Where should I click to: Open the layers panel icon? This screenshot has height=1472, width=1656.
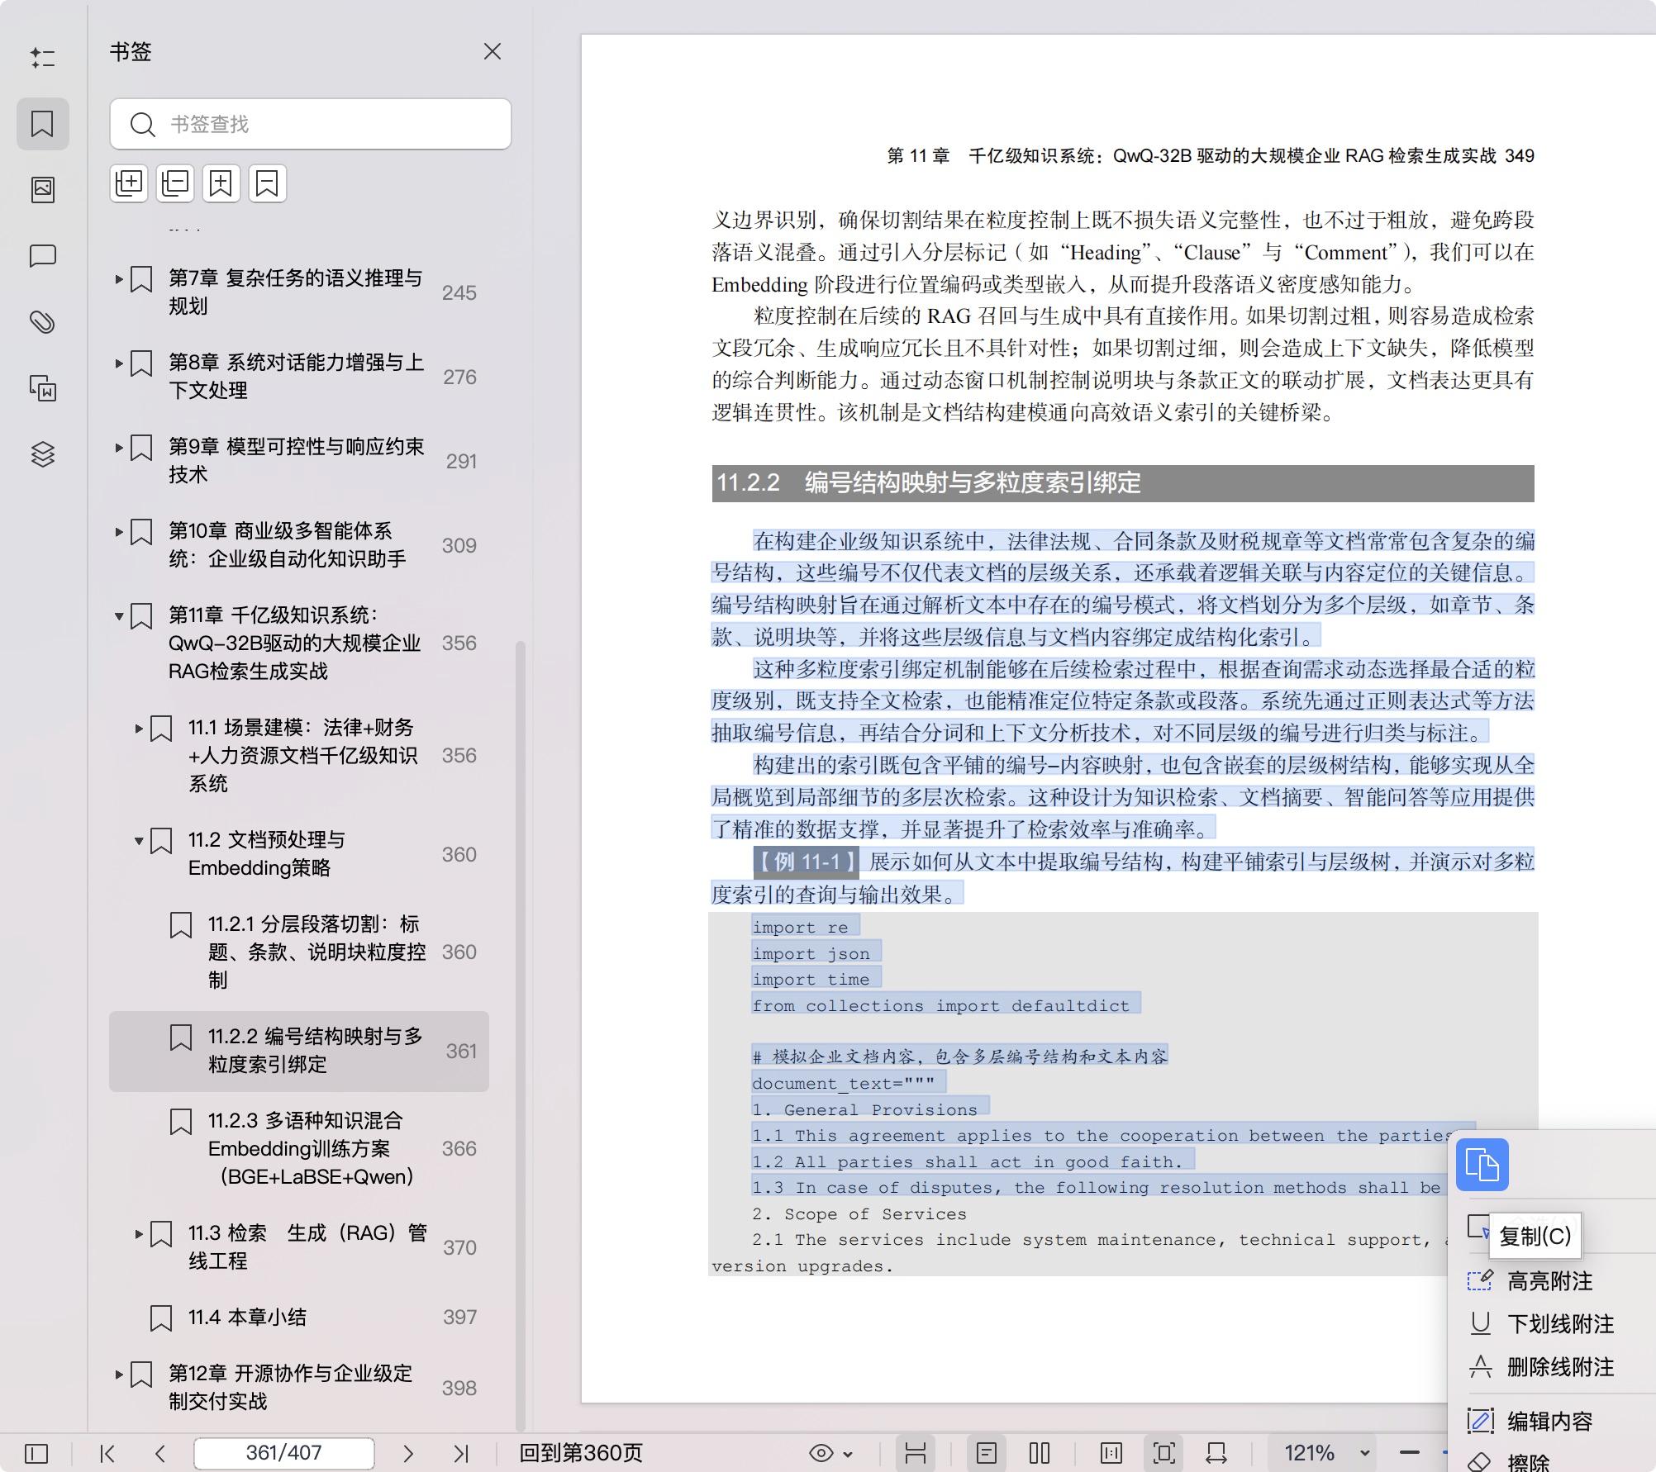pos(43,454)
